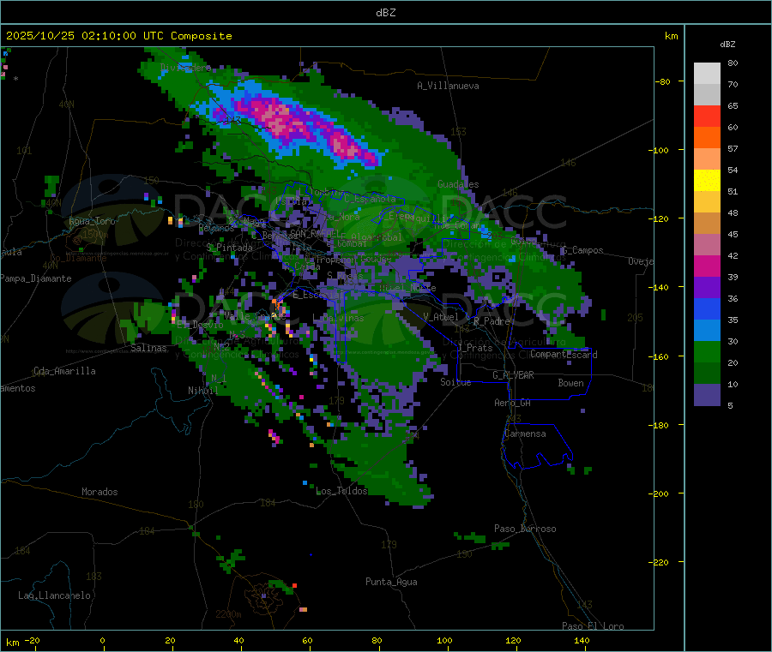The image size is (772, 652).
Task: Click the 'E_Escorial' map label
Action: click(x=318, y=295)
